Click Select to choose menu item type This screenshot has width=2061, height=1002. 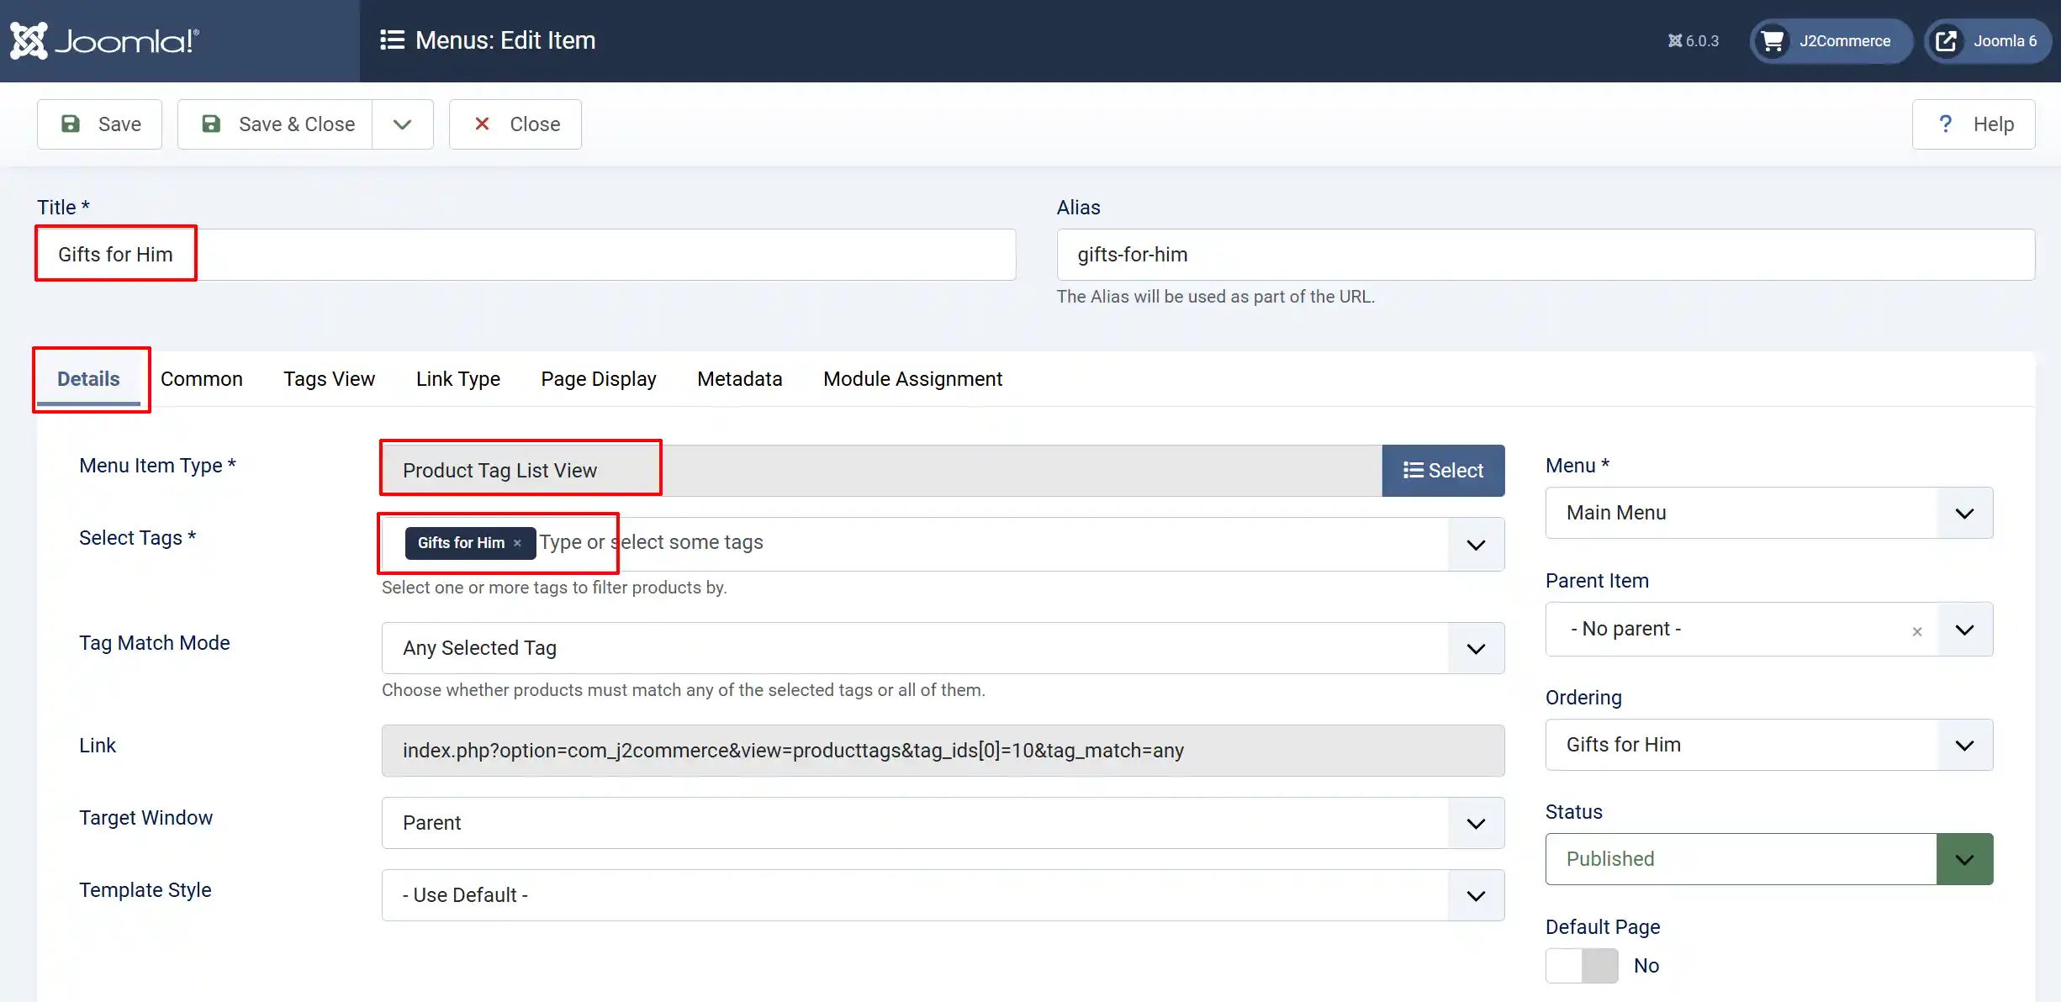(1443, 471)
